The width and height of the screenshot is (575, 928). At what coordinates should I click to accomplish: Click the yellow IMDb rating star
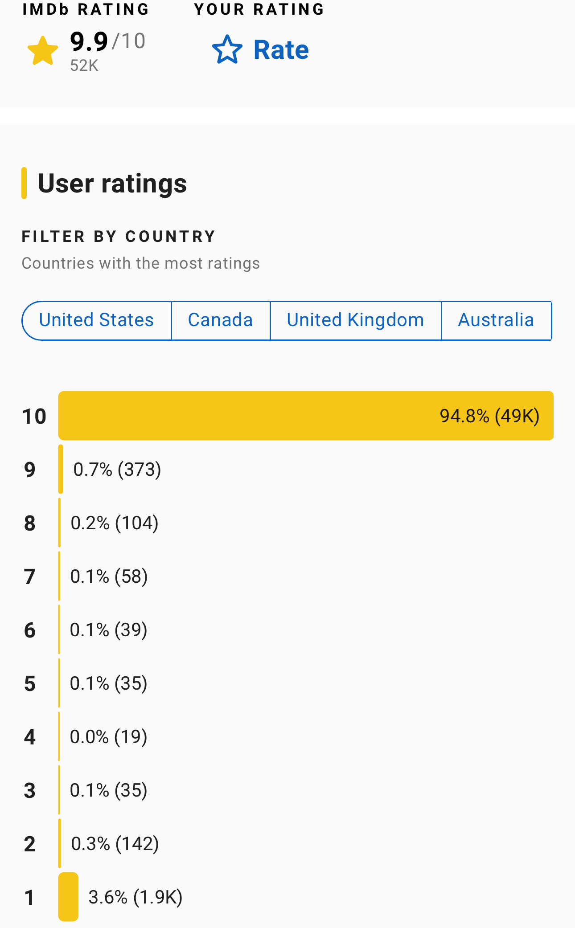[x=43, y=51]
